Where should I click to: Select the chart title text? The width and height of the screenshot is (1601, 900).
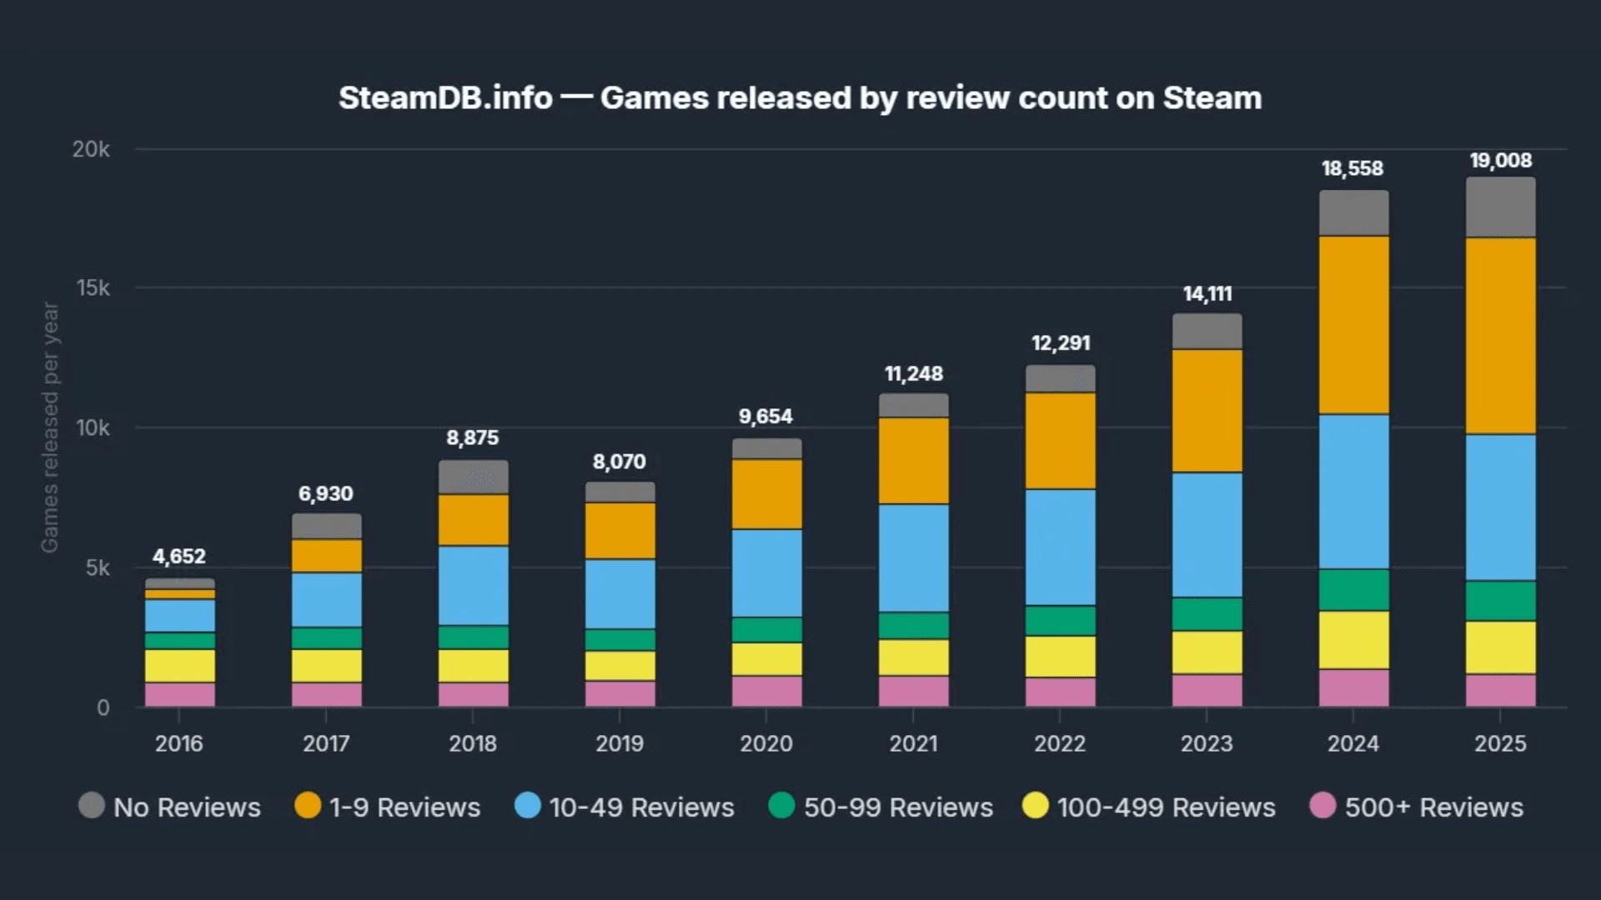coord(799,97)
